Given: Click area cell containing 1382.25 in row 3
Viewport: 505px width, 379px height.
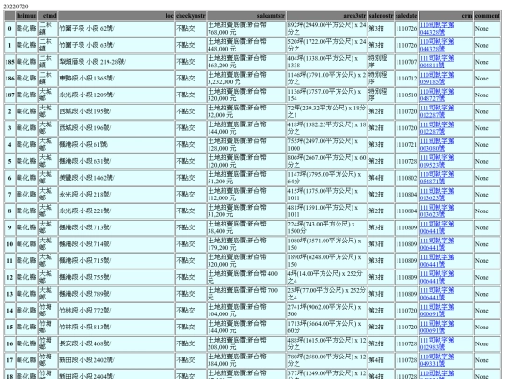Looking at the screenshot, I should click(326, 128).
